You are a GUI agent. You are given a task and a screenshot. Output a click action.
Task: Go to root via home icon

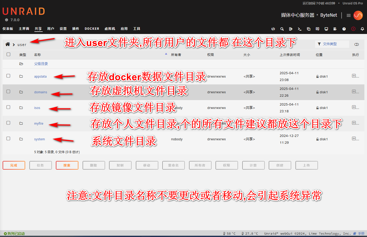[x=8, y=44]
